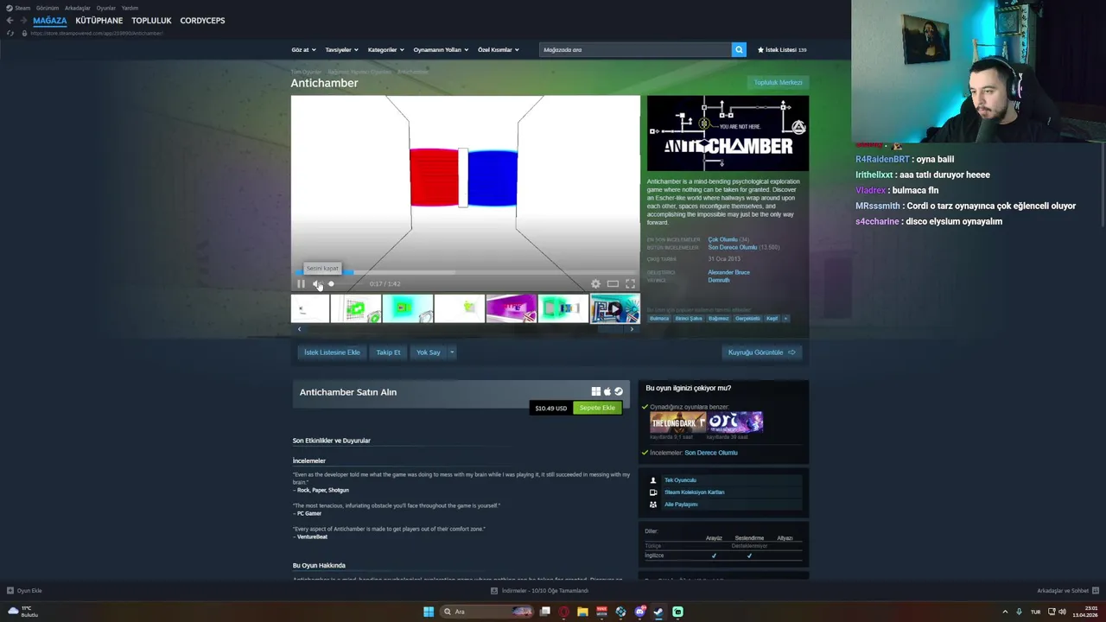Click the weather widget on the taskbar
This screenshot has width=1106, height=622.
[22, 611]
